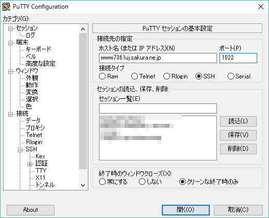Open the X11 category
The width and height of the screenshot is (269, 218).
(40, 178)
